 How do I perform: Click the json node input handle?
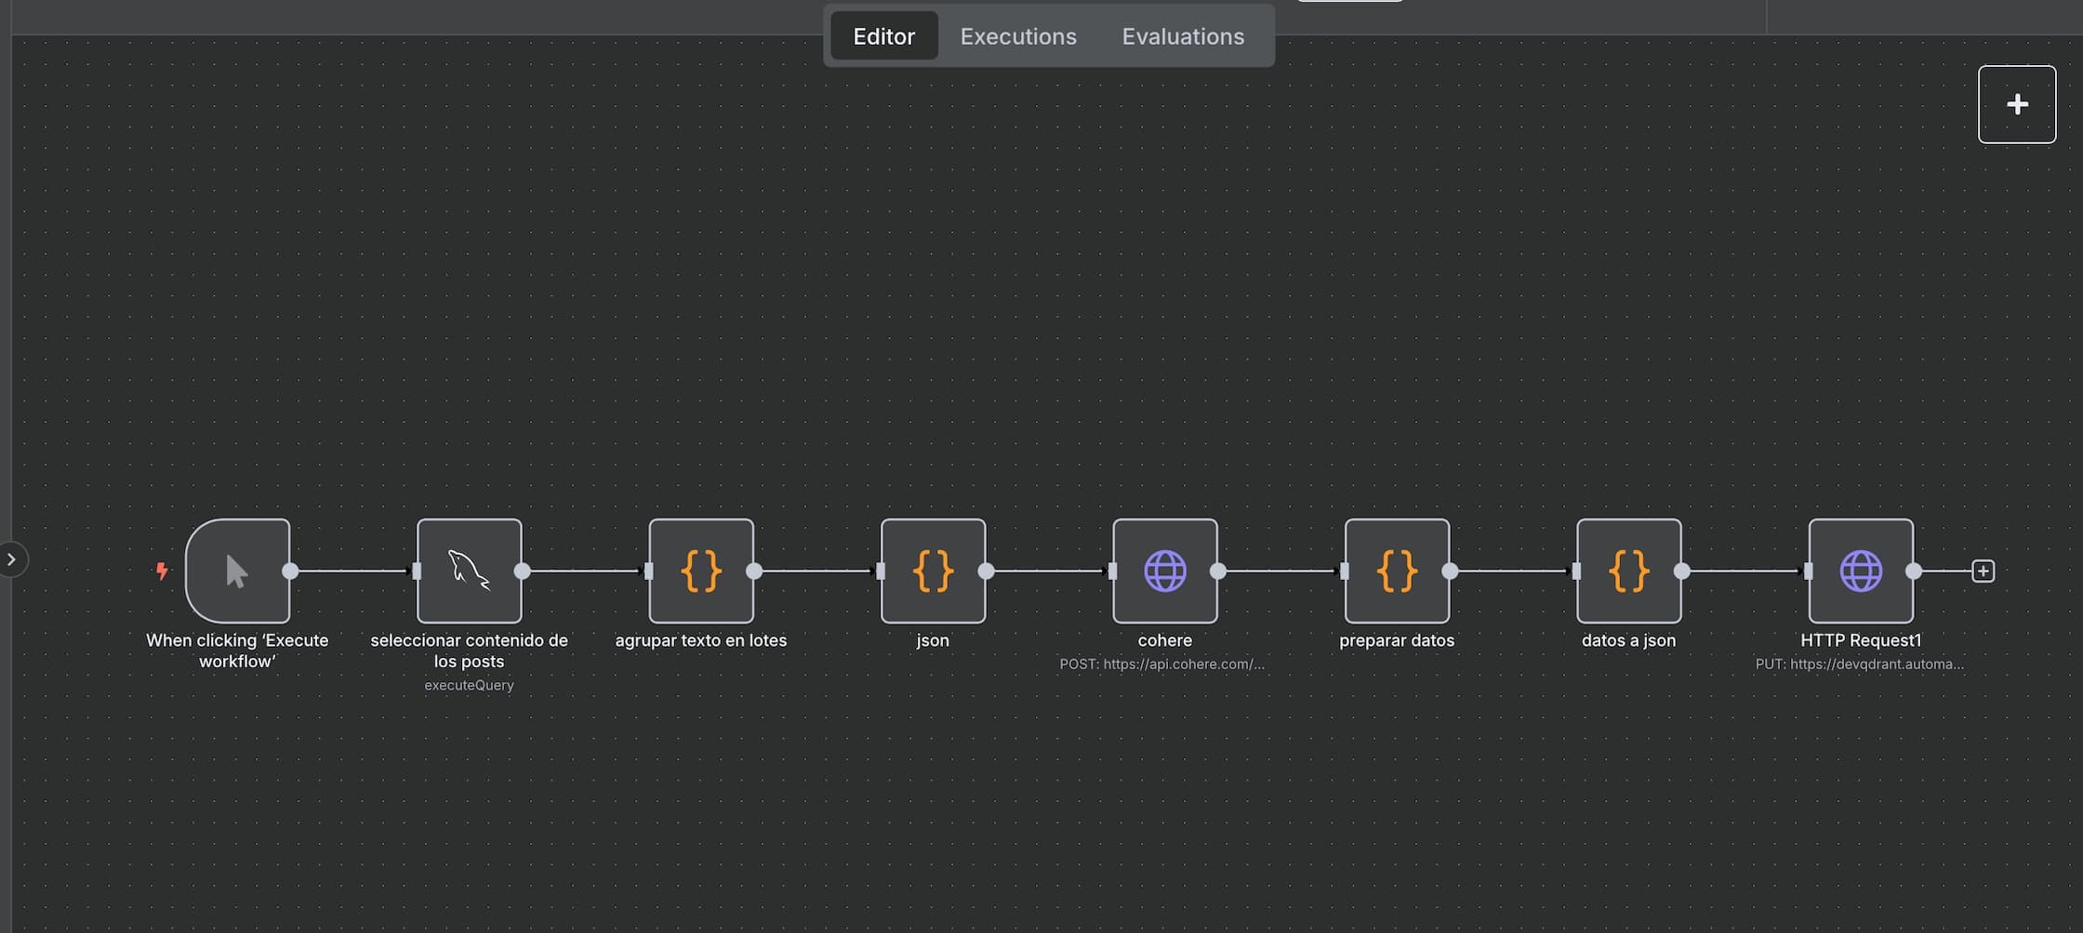tap(881, 571)
